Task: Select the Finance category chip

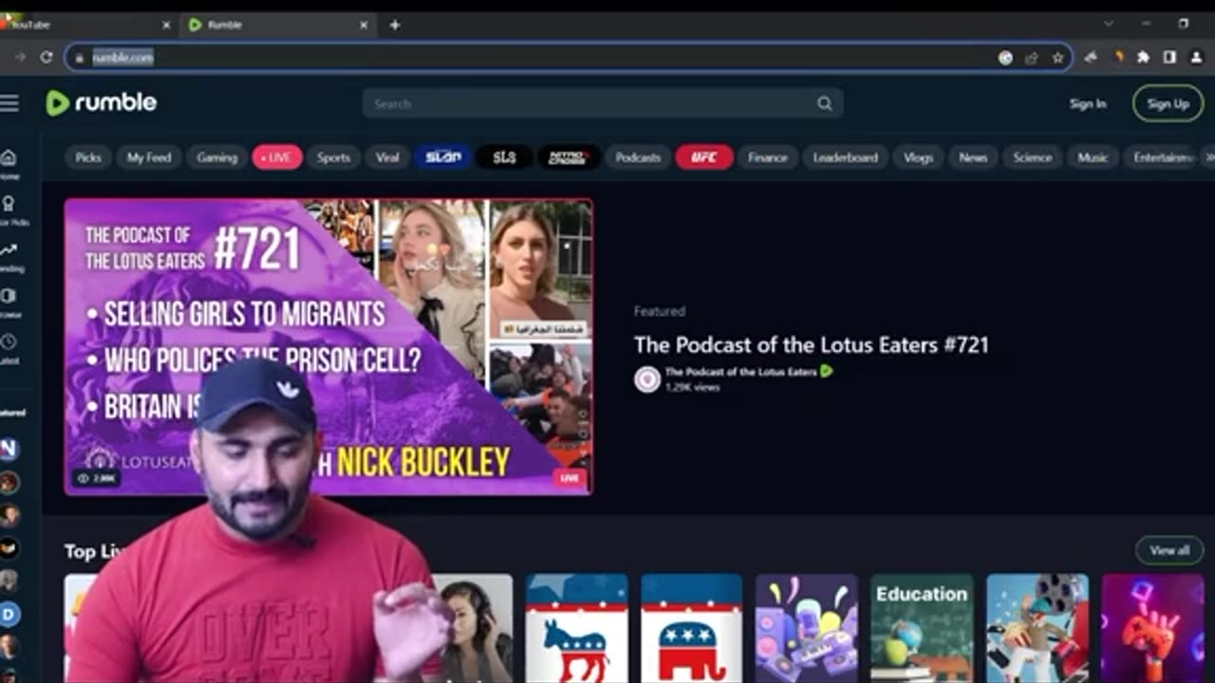Action: click(767, 157)
